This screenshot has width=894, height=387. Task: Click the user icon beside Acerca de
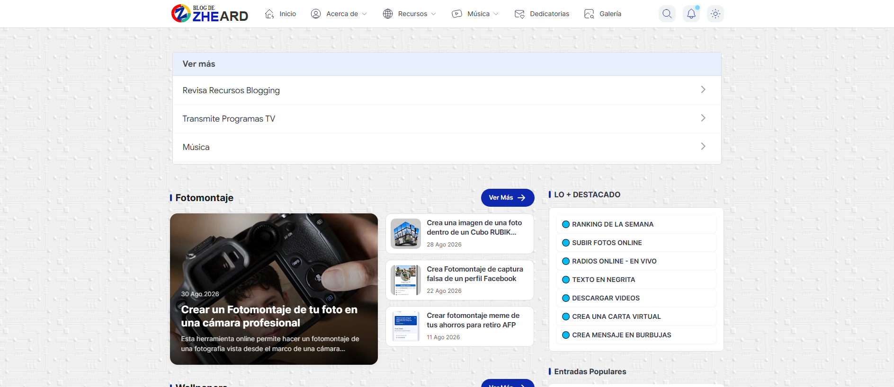pyautogui.click(x=316, y=14)
